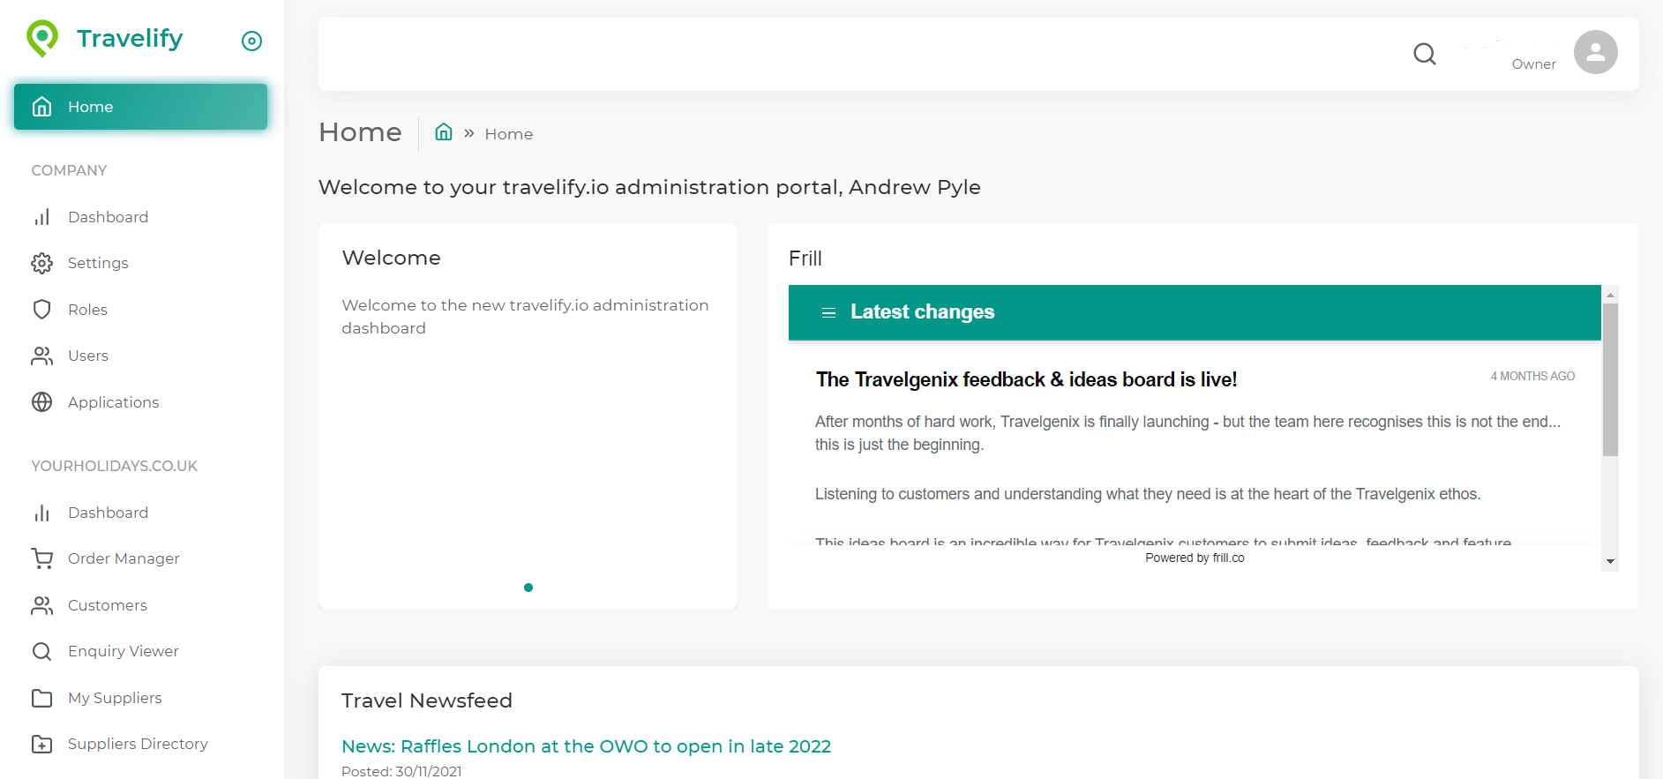Viewport: 1663px width, 779px height.
Task: Click the breadcrumb home icon
Action: 444,132
